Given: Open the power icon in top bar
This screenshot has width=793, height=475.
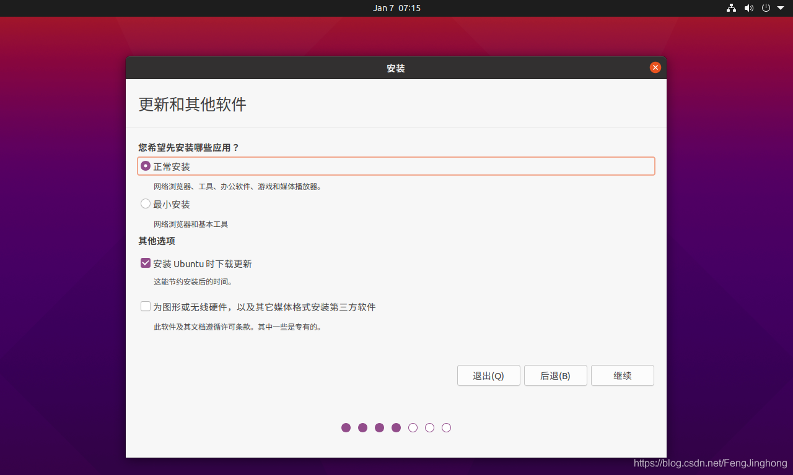Looking at the screenshot, I should tap(766, 8).
